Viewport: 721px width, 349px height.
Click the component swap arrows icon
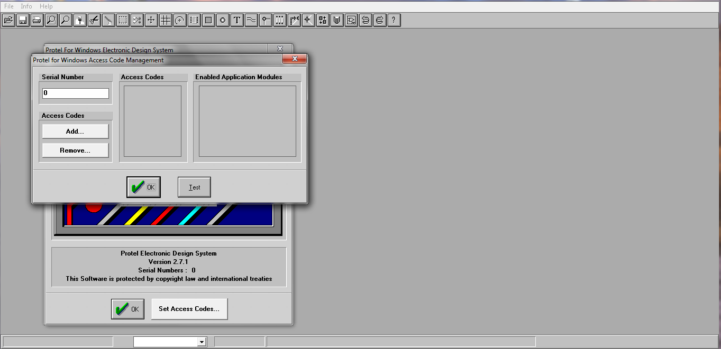(322, 20)
